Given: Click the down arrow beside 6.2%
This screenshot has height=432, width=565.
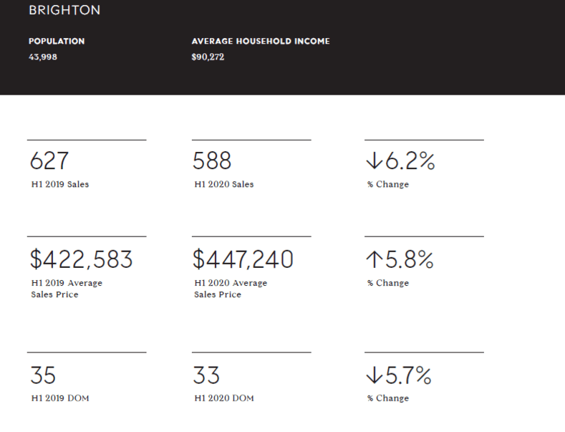Looking at the screenshot, I should (x=374, y=160).
